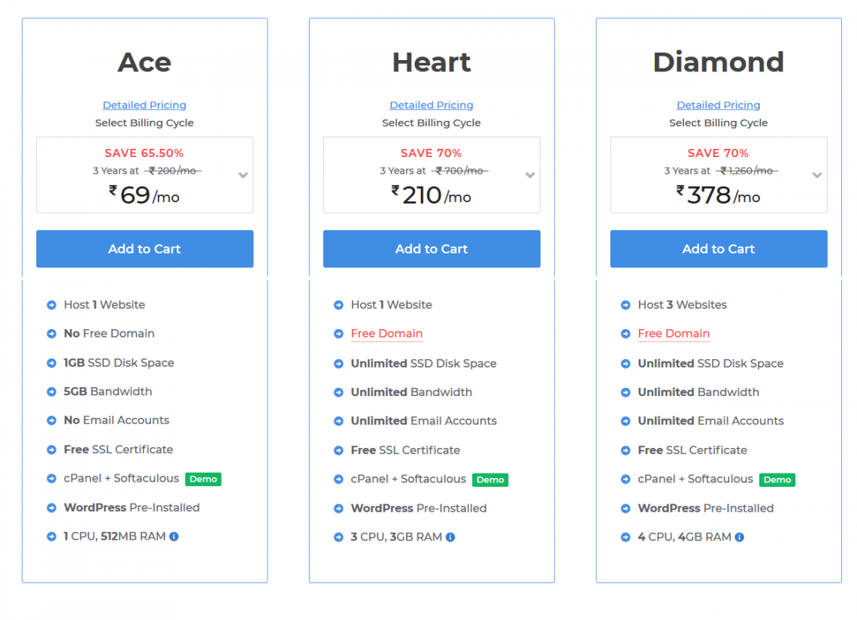Click arrow bullet beside Ace No Free Domain
Viewport: 857px width, 620px height.
point(51,334)
